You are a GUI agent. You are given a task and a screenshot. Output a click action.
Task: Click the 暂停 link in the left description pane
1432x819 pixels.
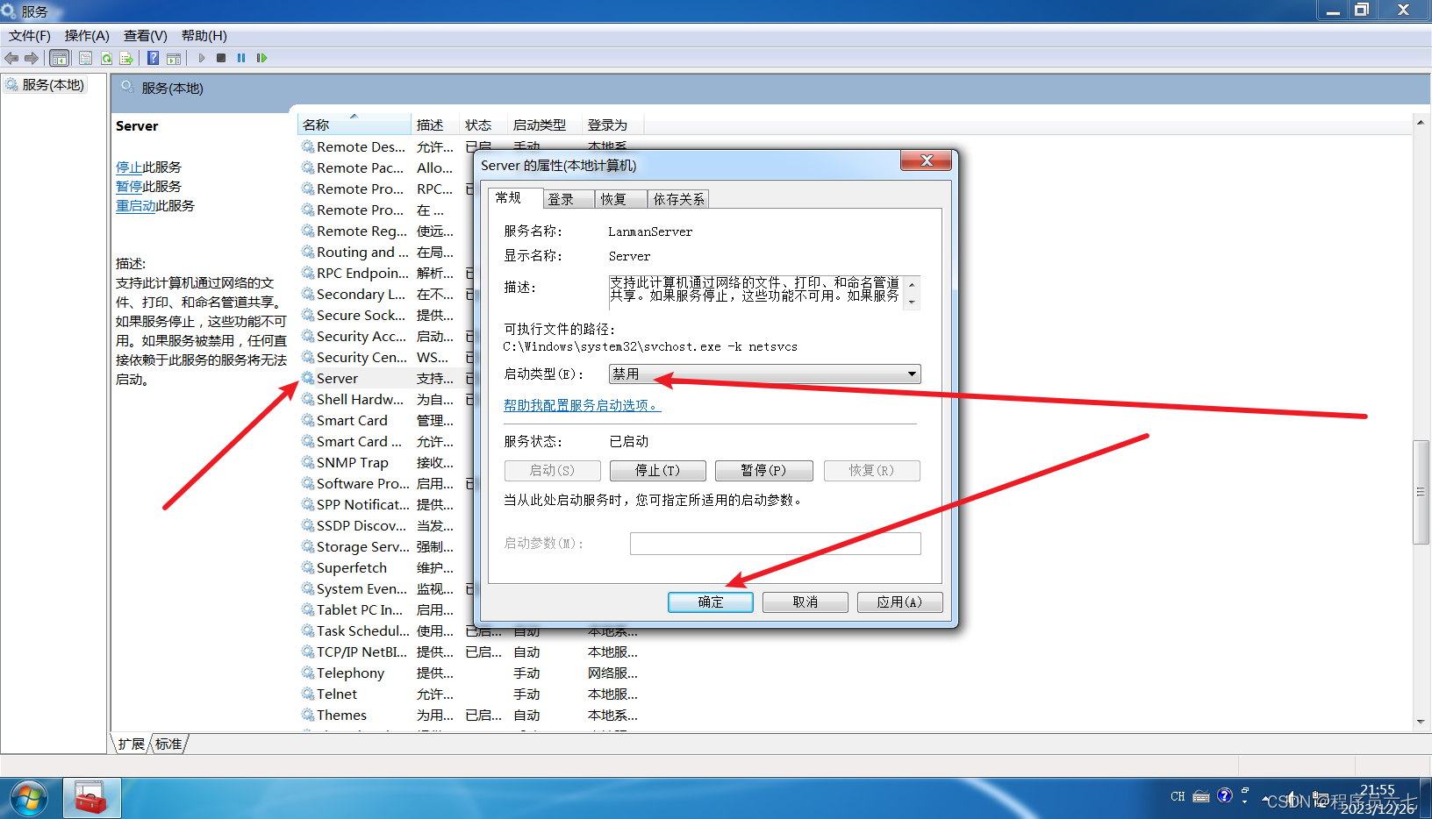coord(129,186)
